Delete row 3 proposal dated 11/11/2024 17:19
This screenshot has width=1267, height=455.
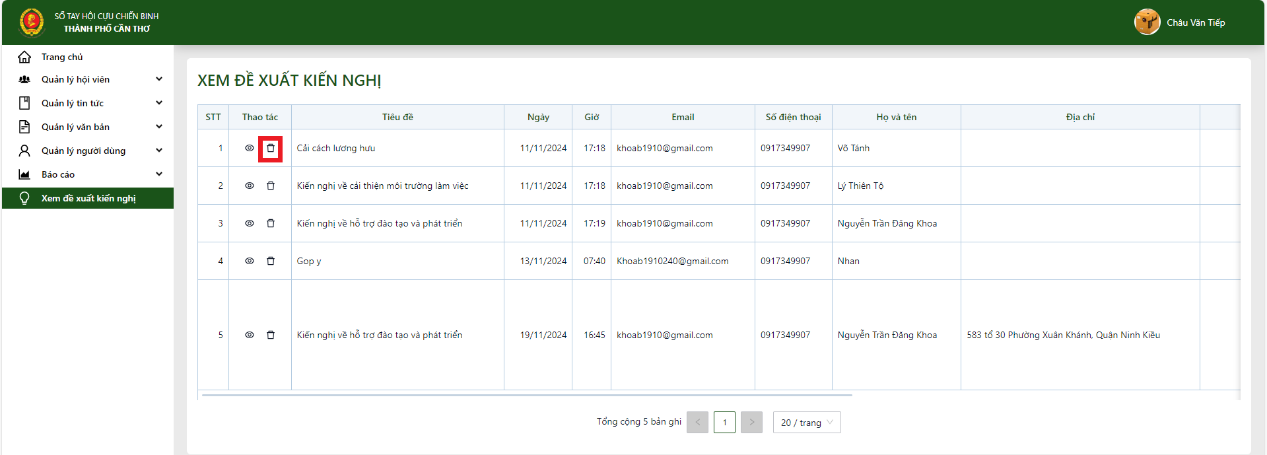271,223
